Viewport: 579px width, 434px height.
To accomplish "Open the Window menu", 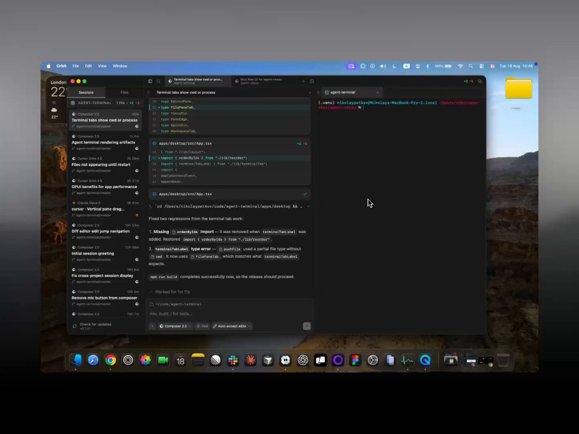I will pyautogui.click(x=120, y=66).
